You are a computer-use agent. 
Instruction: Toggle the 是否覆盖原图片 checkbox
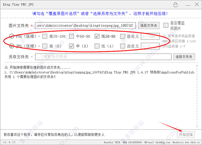166,25
